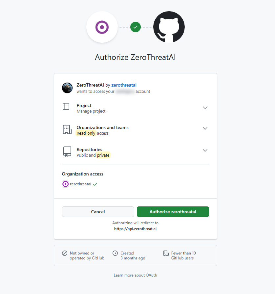Viewport: 275px width, 294px height.
Task: Click the Organizations and teams building icon
Action: click(x=67, y=130)
